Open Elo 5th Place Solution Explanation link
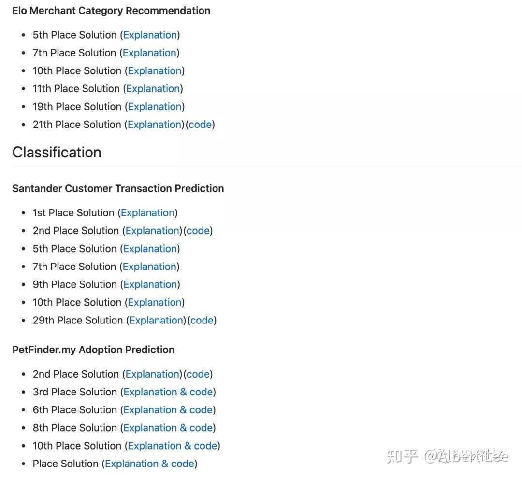 150,35
